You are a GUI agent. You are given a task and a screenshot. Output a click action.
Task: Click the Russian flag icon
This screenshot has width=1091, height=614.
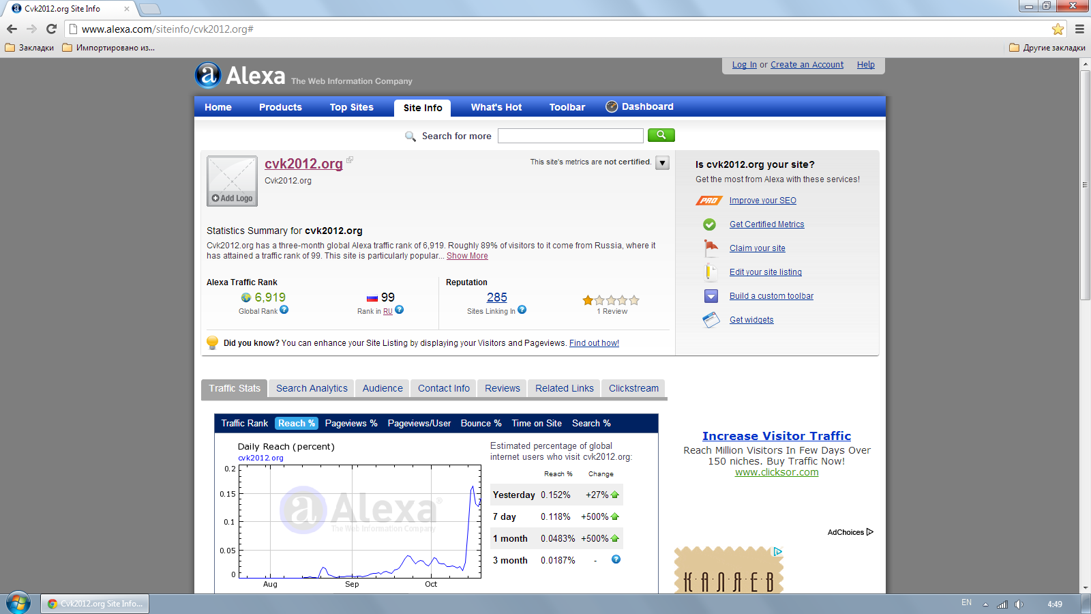coord(372,298)
